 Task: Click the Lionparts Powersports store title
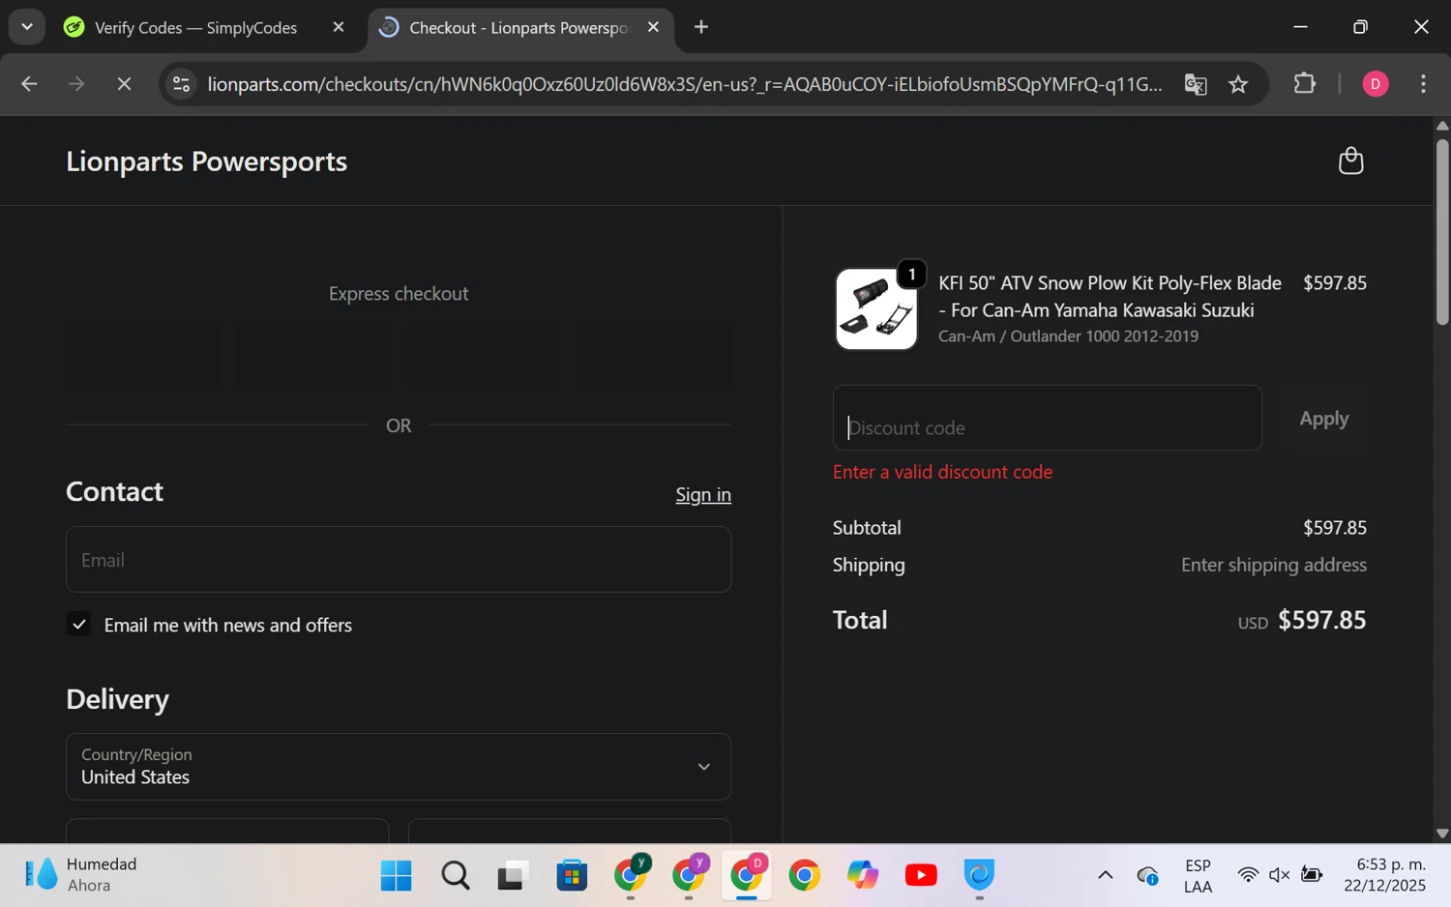coord(206,161)
